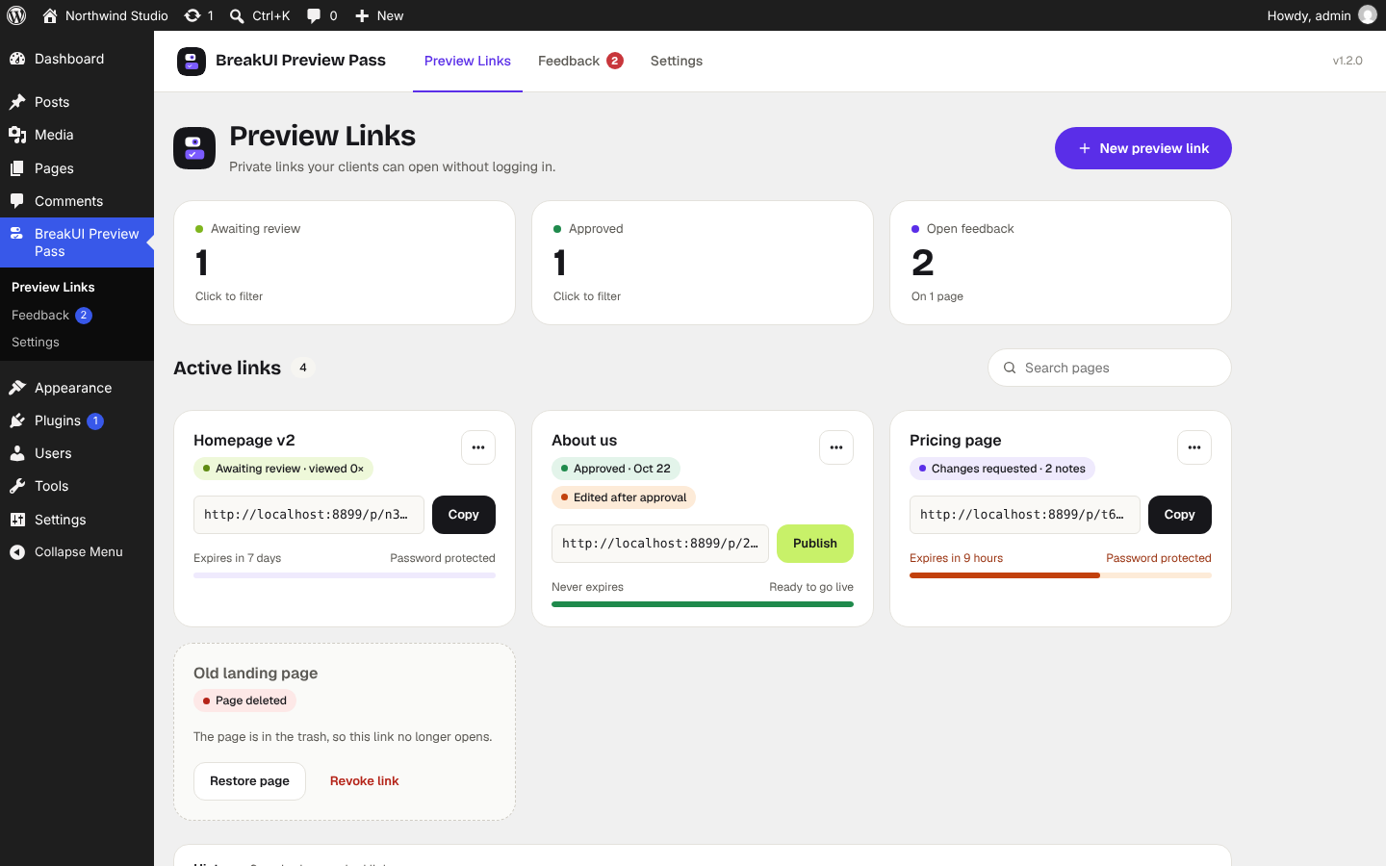Open Posts in sidebar
Image resolution: width=1386 pixels, height=866 pixels.
pyautogui.click(x=77, y=102)
